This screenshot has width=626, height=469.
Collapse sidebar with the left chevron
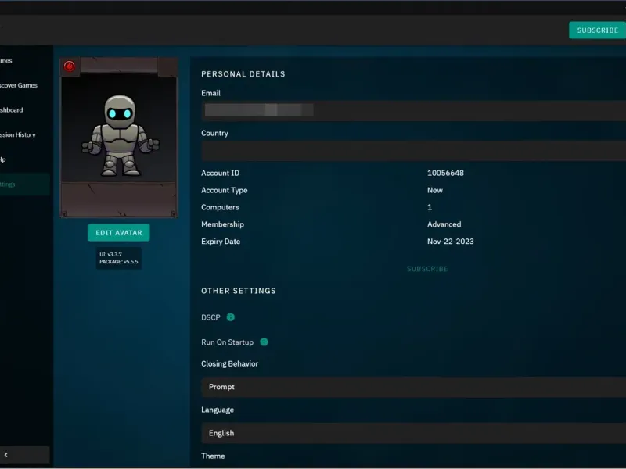6,455
